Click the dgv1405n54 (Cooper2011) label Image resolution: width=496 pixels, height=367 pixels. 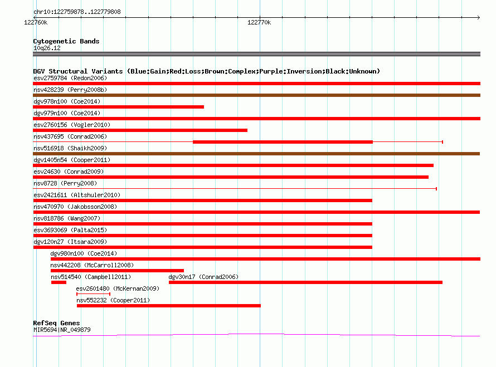(72, 160)
